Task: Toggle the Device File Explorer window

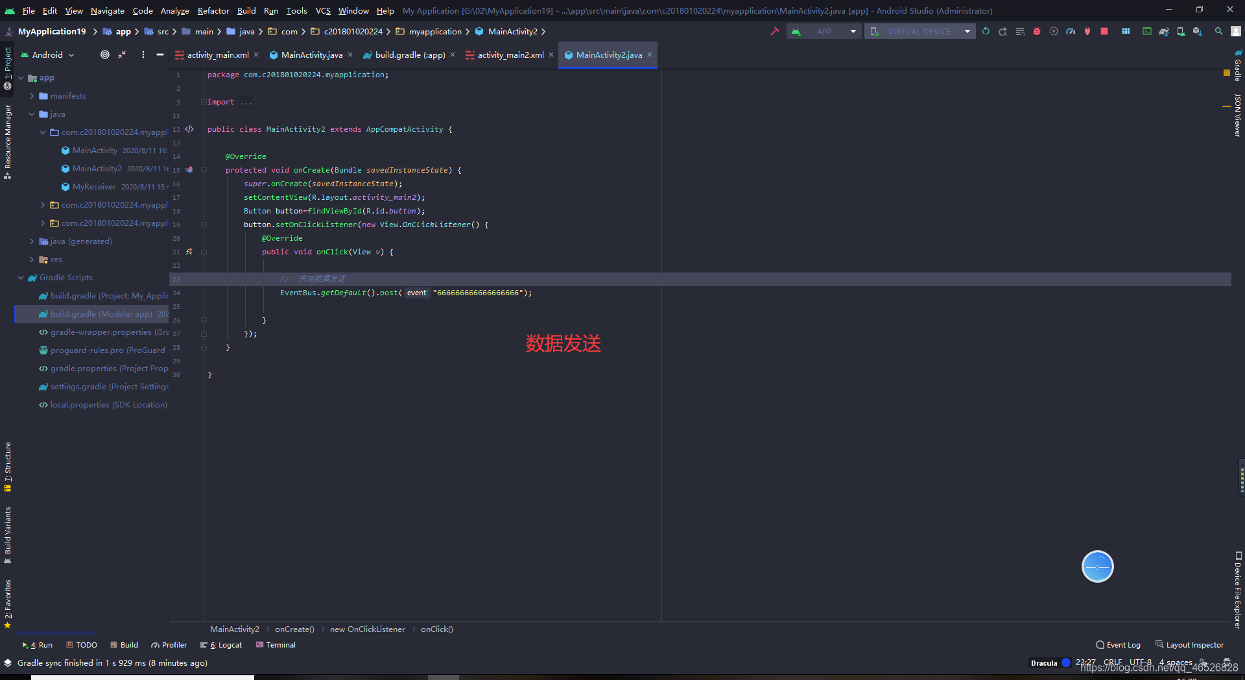Action: click(1237, 590)
